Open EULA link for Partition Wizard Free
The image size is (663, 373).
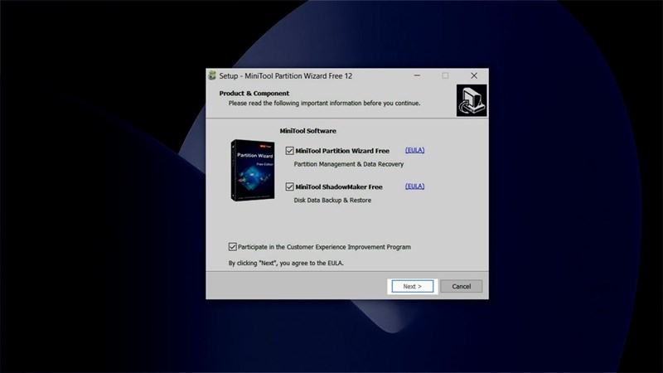[414, 150]
